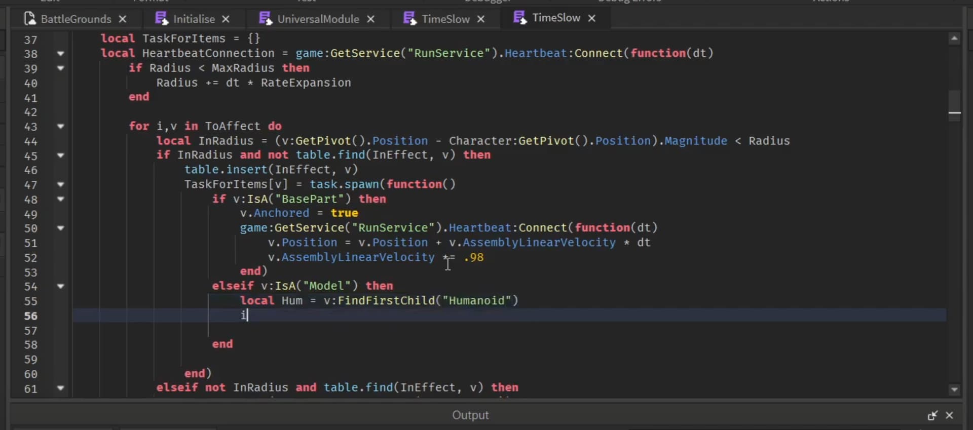Screen dimensions: 973x430
Task: Click the script icon on the Initialise tab
Action: click(162, 19)
